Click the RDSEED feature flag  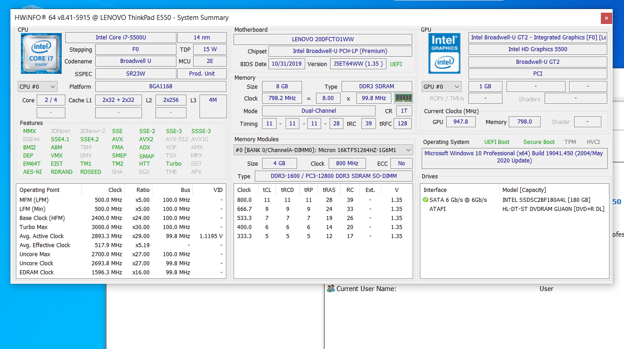tap(91, 172)
